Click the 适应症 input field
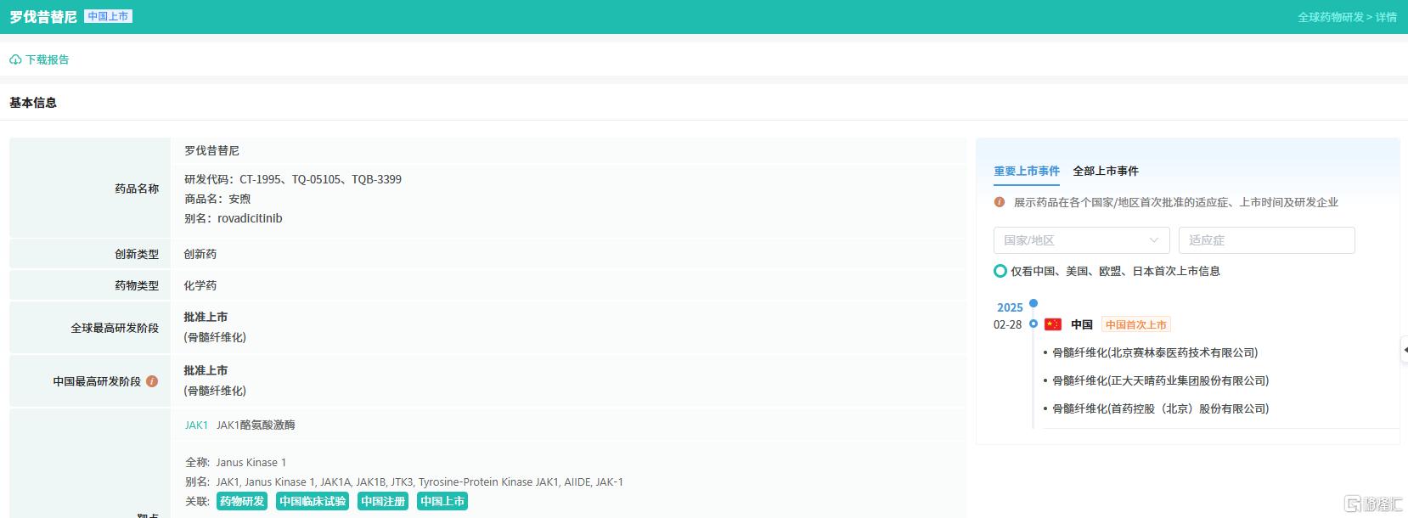Viewport: 1408px width, 518px height. [1266, 240]
